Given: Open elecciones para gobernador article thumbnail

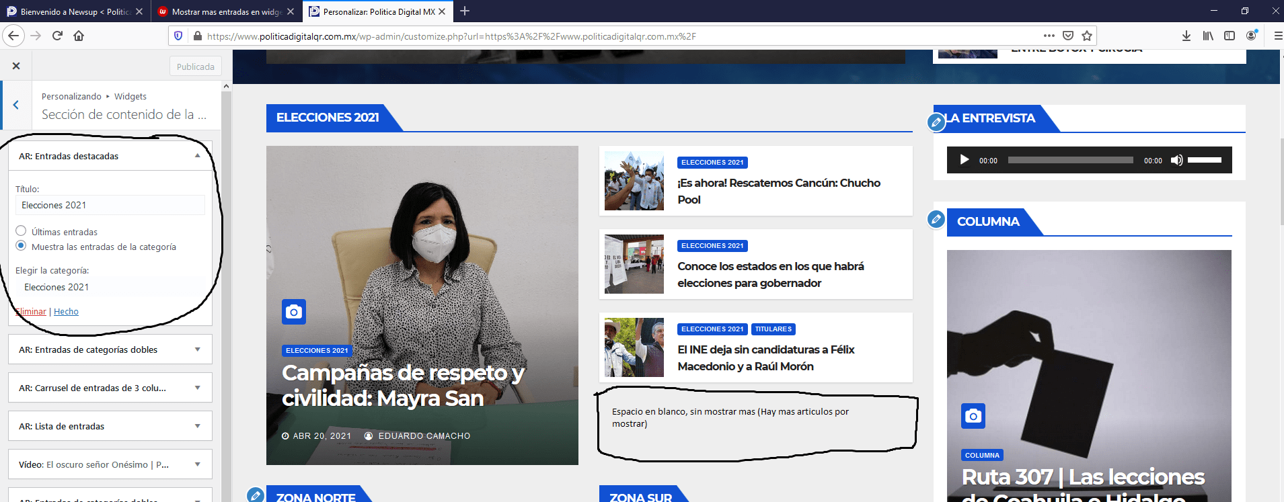Looking at the screenshot, I should 634,264.
